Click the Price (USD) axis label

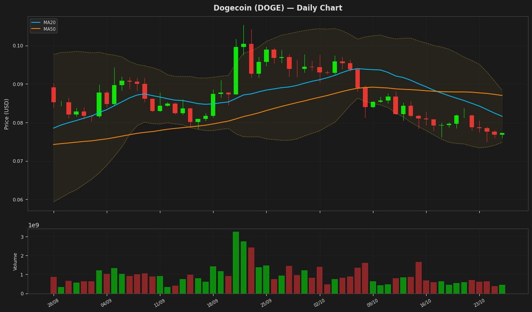pos(7,113)
